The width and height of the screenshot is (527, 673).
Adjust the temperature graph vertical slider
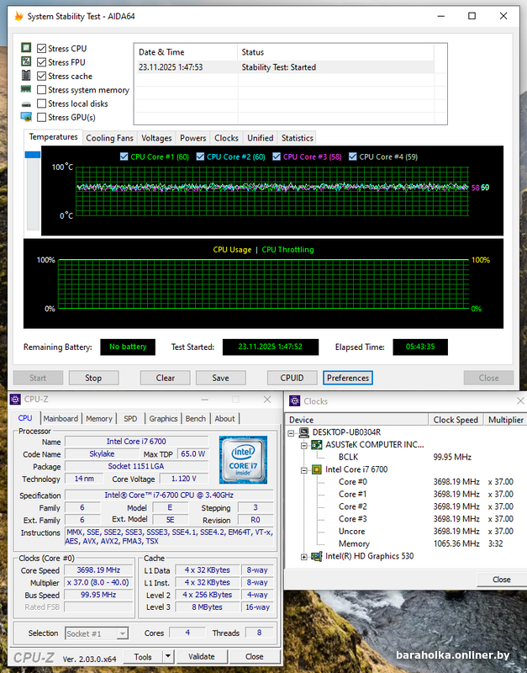point(33,155)
